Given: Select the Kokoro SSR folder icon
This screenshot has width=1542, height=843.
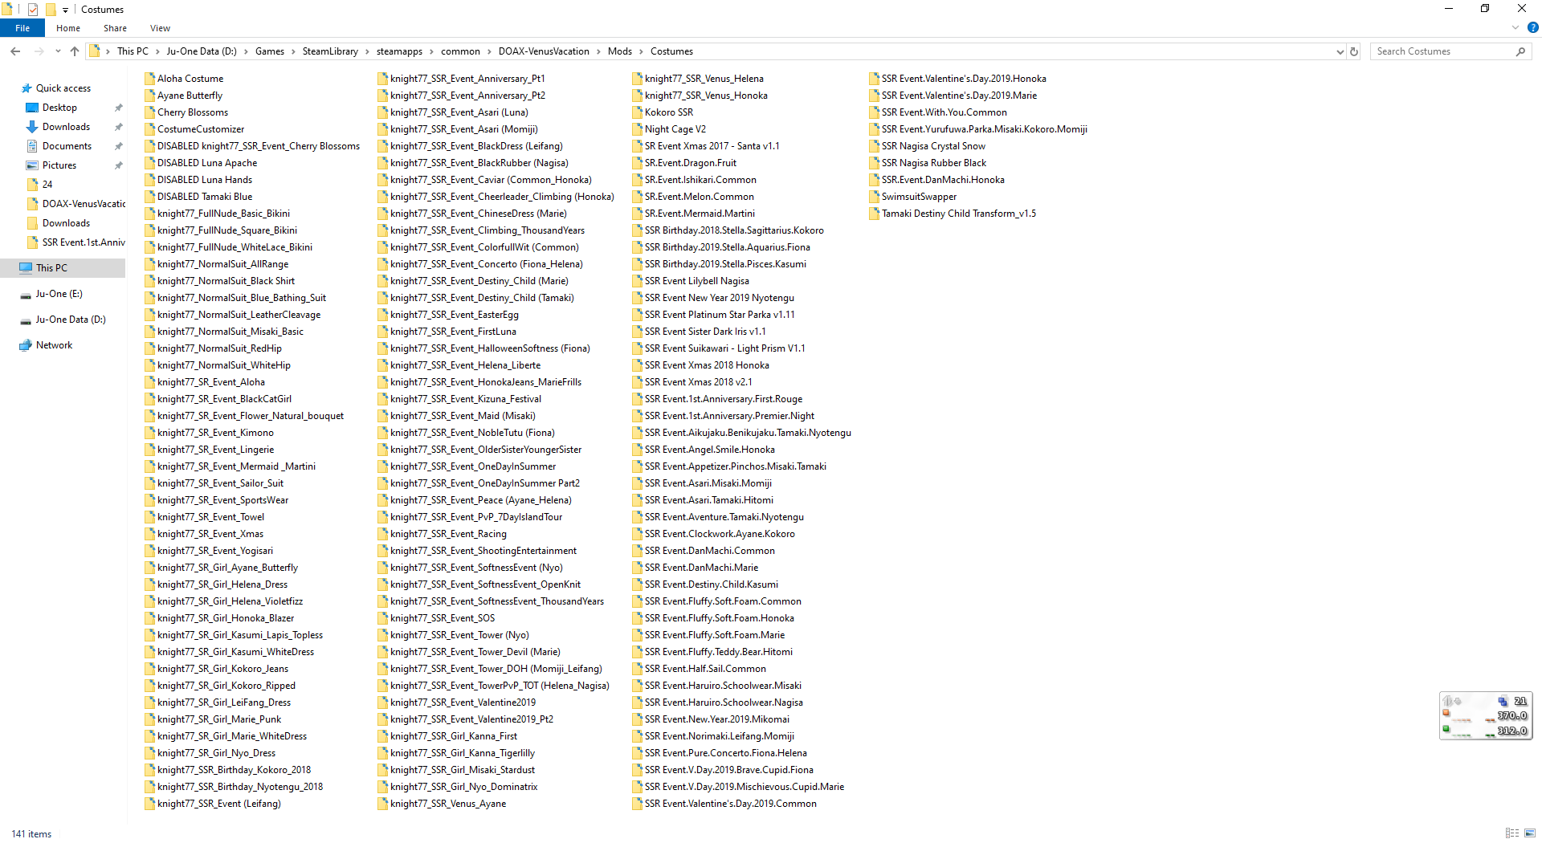Looking at the screenshot, I should point(637,112).
